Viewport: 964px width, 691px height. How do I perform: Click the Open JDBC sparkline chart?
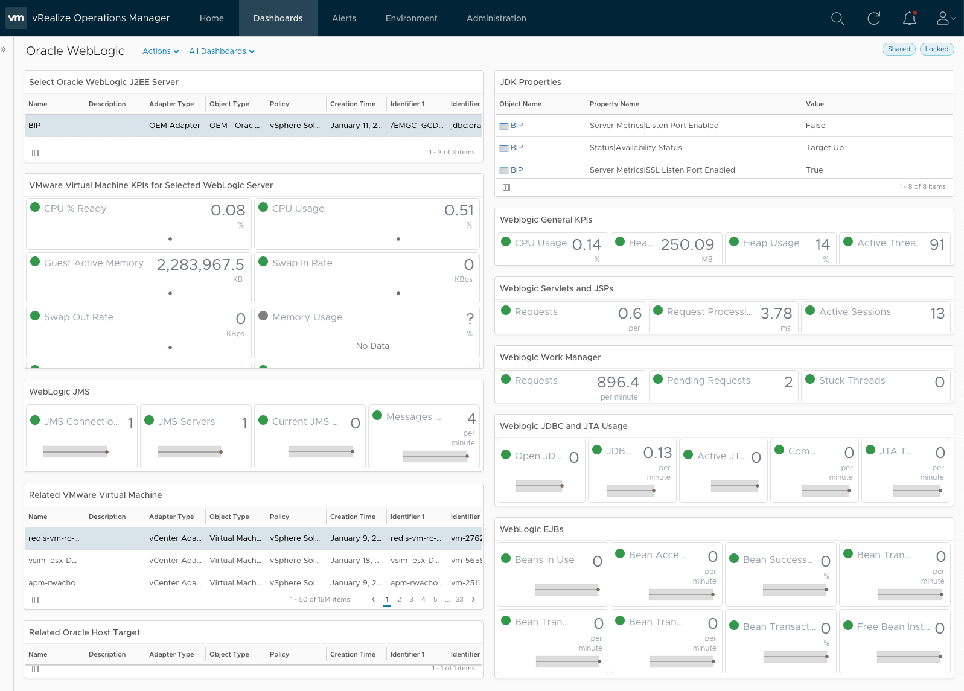[539, 485]
